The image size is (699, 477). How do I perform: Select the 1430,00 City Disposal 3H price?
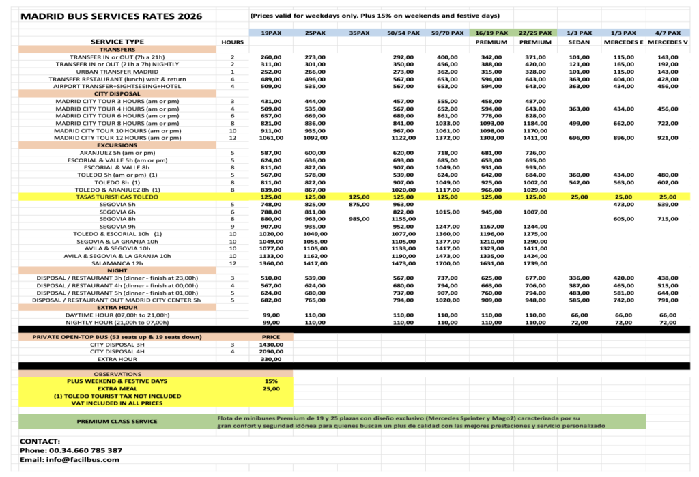[x=271, y=345]
